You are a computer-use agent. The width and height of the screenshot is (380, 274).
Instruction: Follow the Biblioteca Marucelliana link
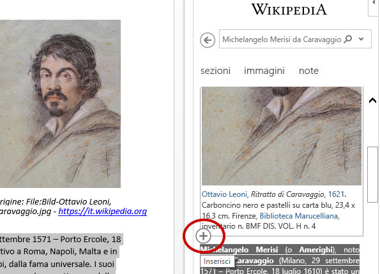coord(299,216)
